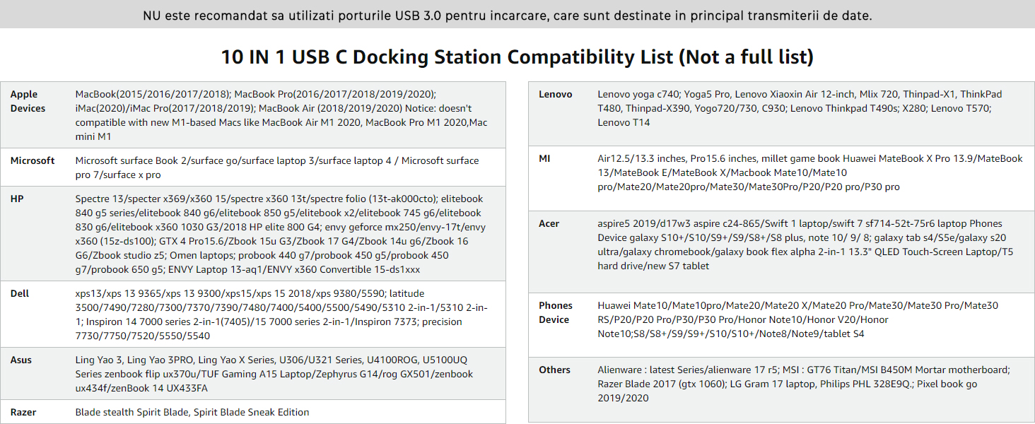The image size is (1035, 424).
Task: Click the Dell xps13 and latitude model list
Action: [281, 314]
